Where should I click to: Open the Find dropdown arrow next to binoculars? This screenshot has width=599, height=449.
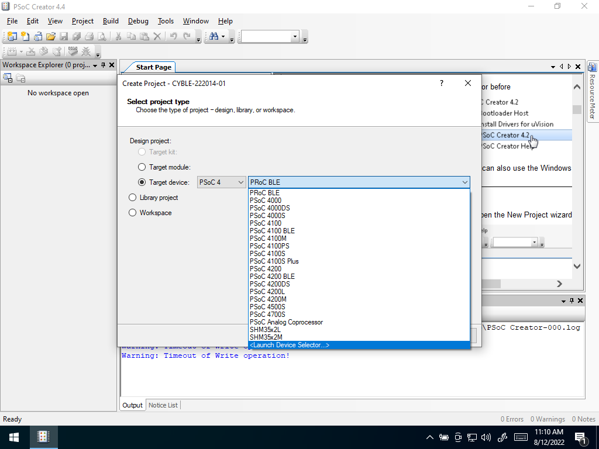pyautogui.click(x=223, y=37)
